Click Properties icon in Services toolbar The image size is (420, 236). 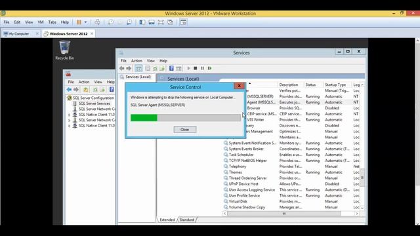(x=148, y=68)
